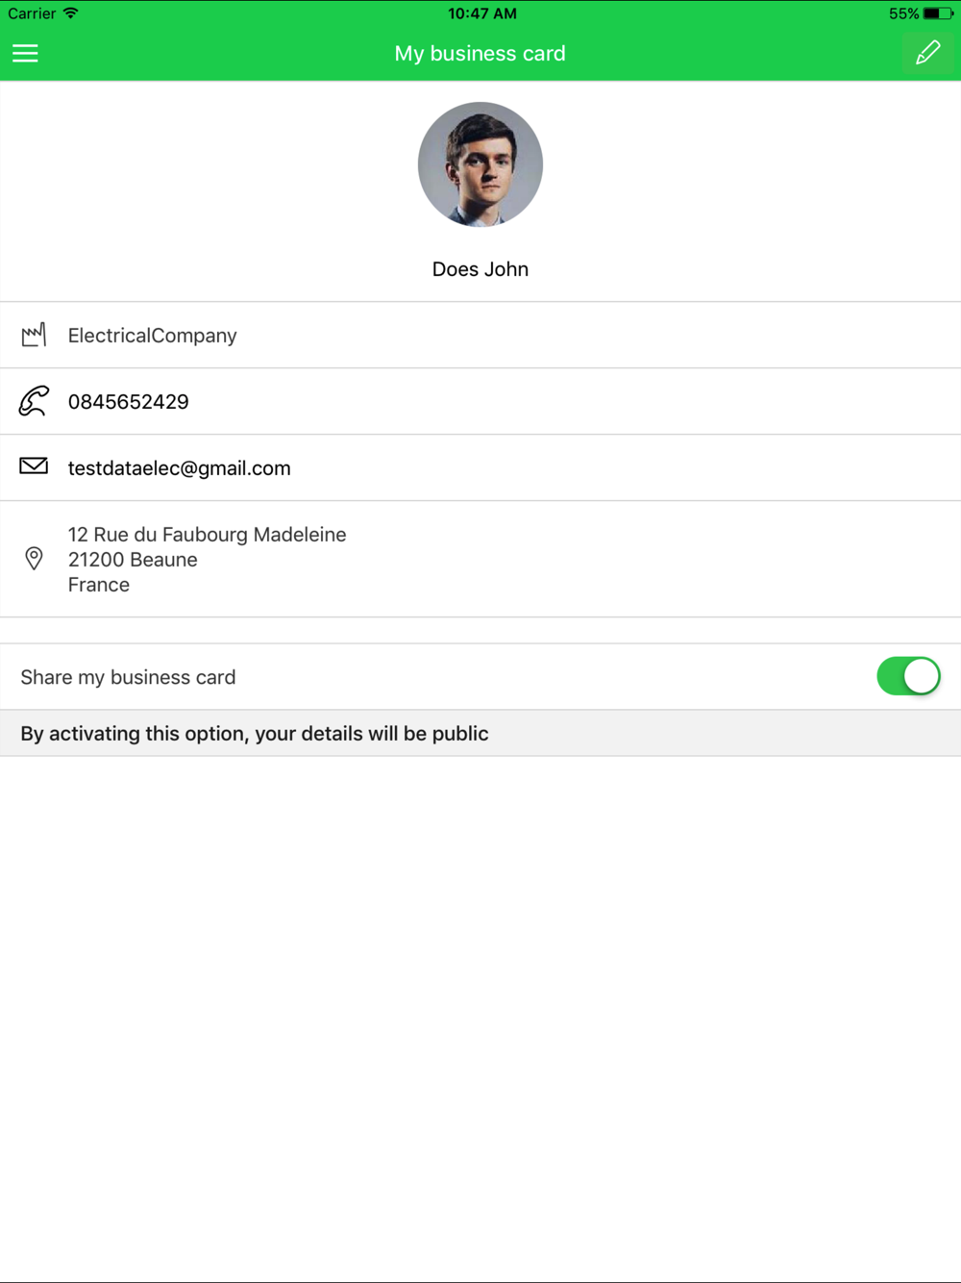This screenshot has height=1283, width=961.
Task: Disable Share my business card switch
Action: point(908,676)
